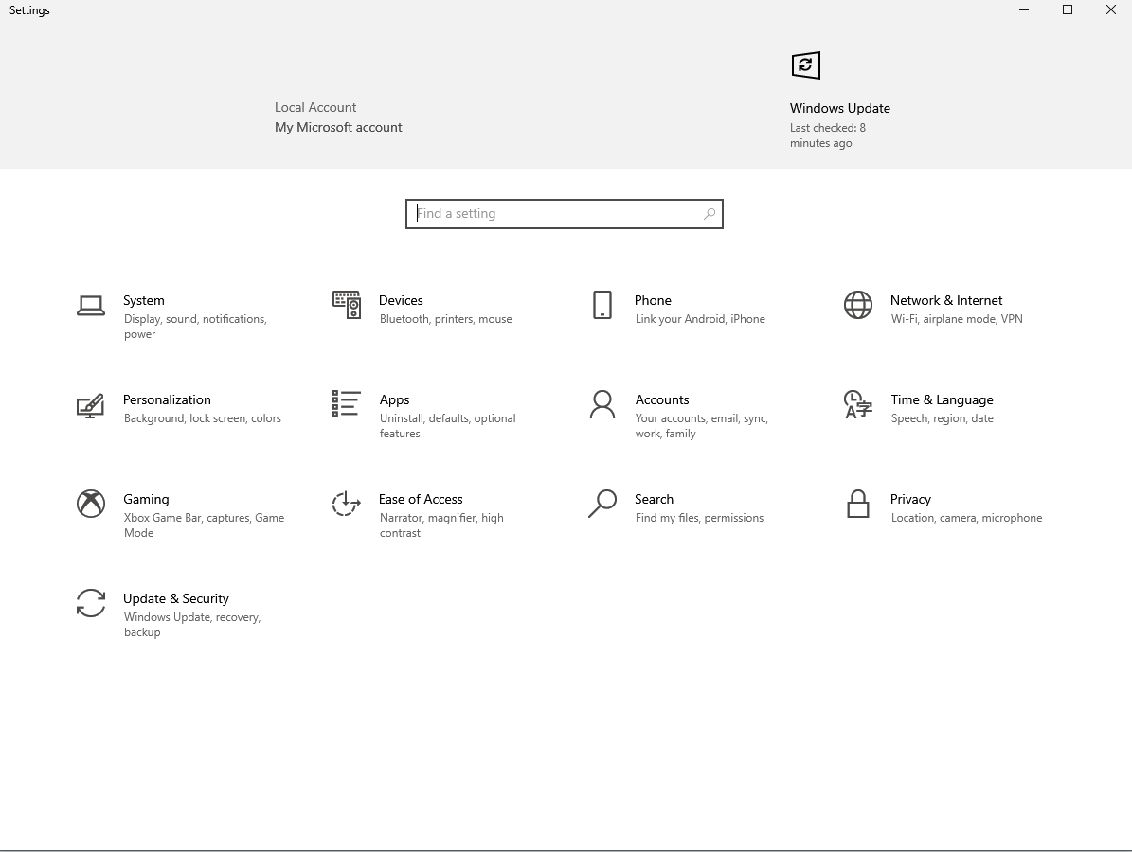Click 'Background, lock screen, colors' text
The image size is (1132, 852).
(x=202, y=418)
